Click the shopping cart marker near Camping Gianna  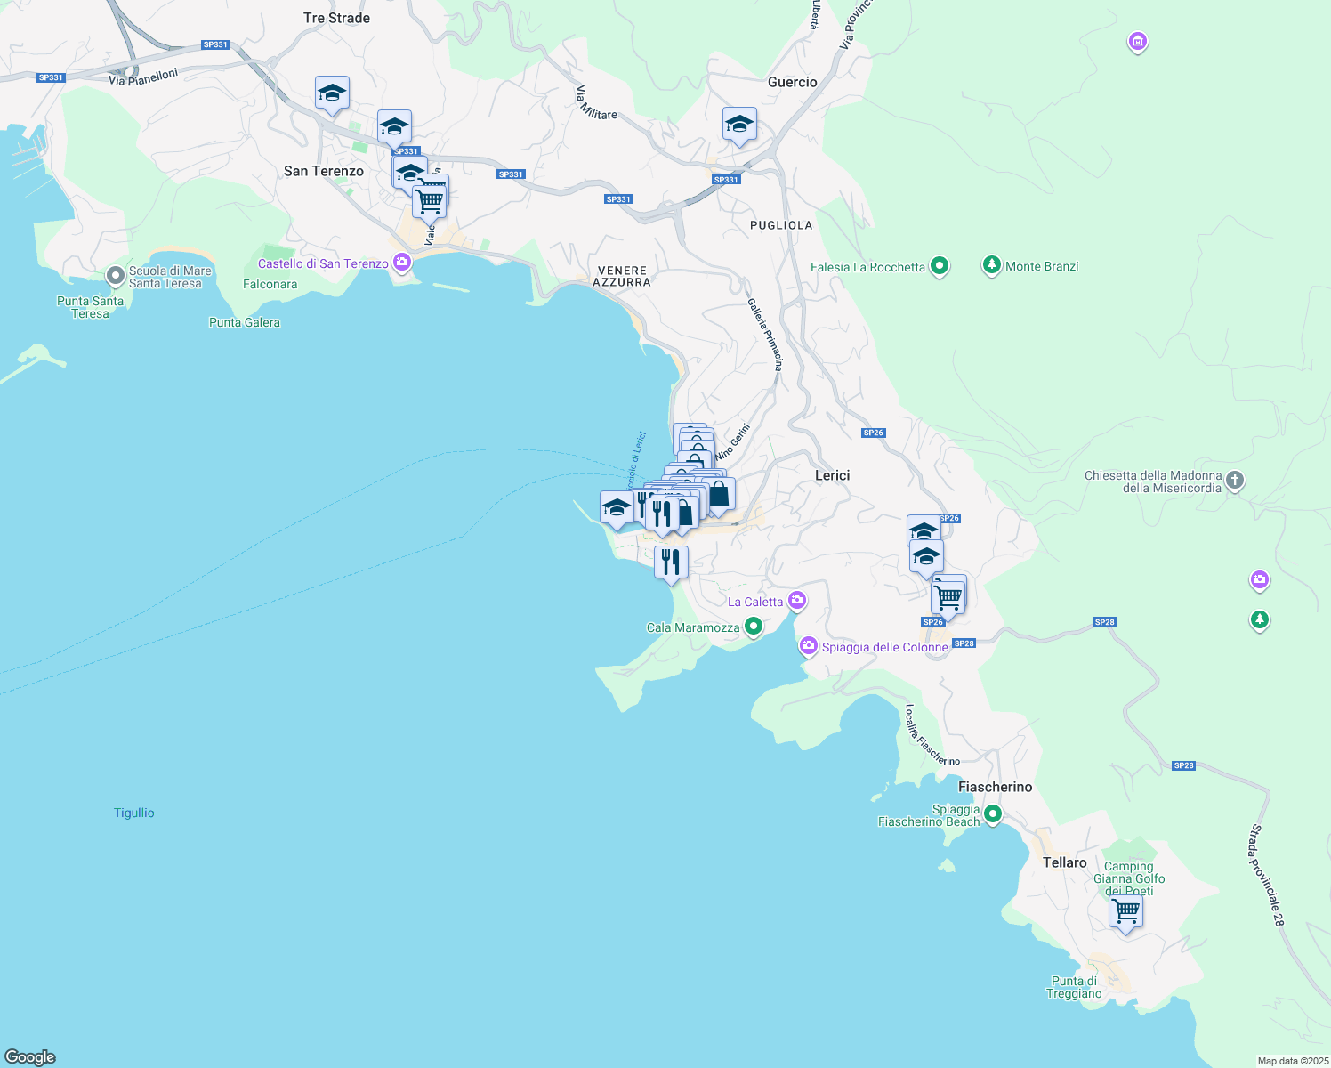[x=1126, y=912]
